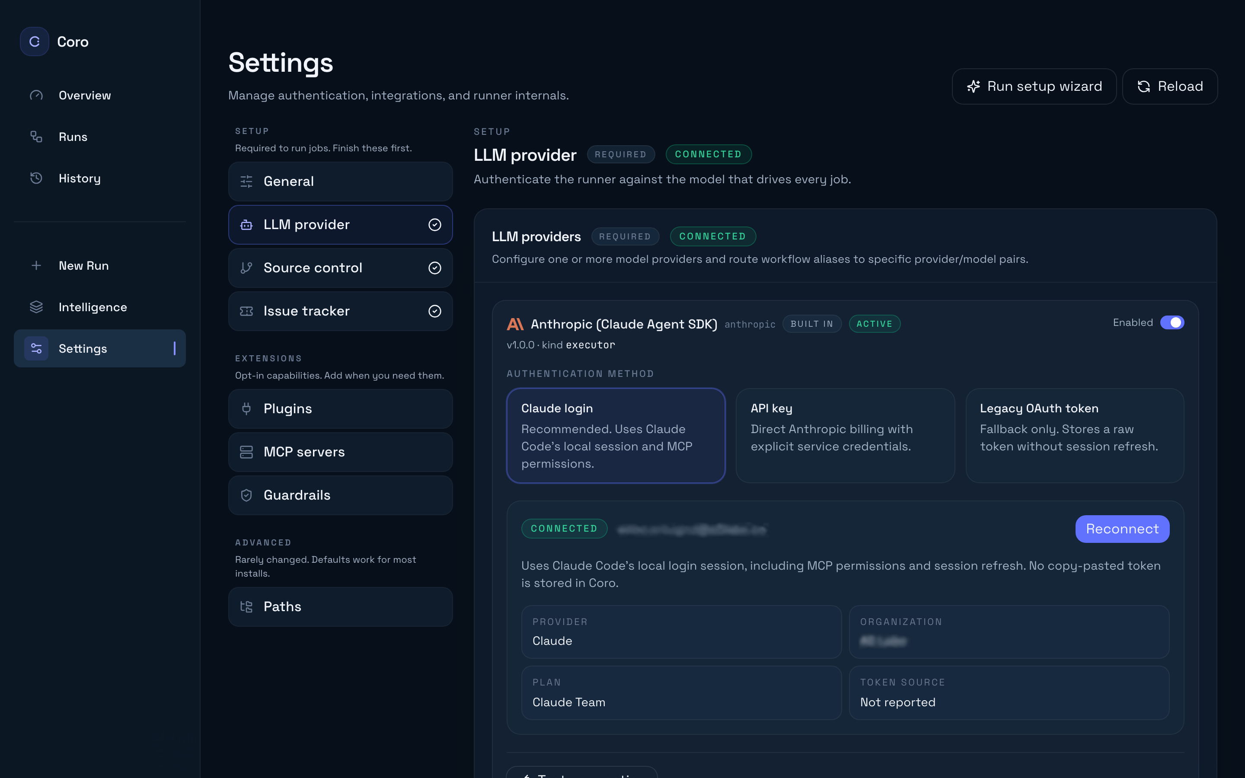
Task: Click the LLM provider robot icon
Action: pos(246,225)
